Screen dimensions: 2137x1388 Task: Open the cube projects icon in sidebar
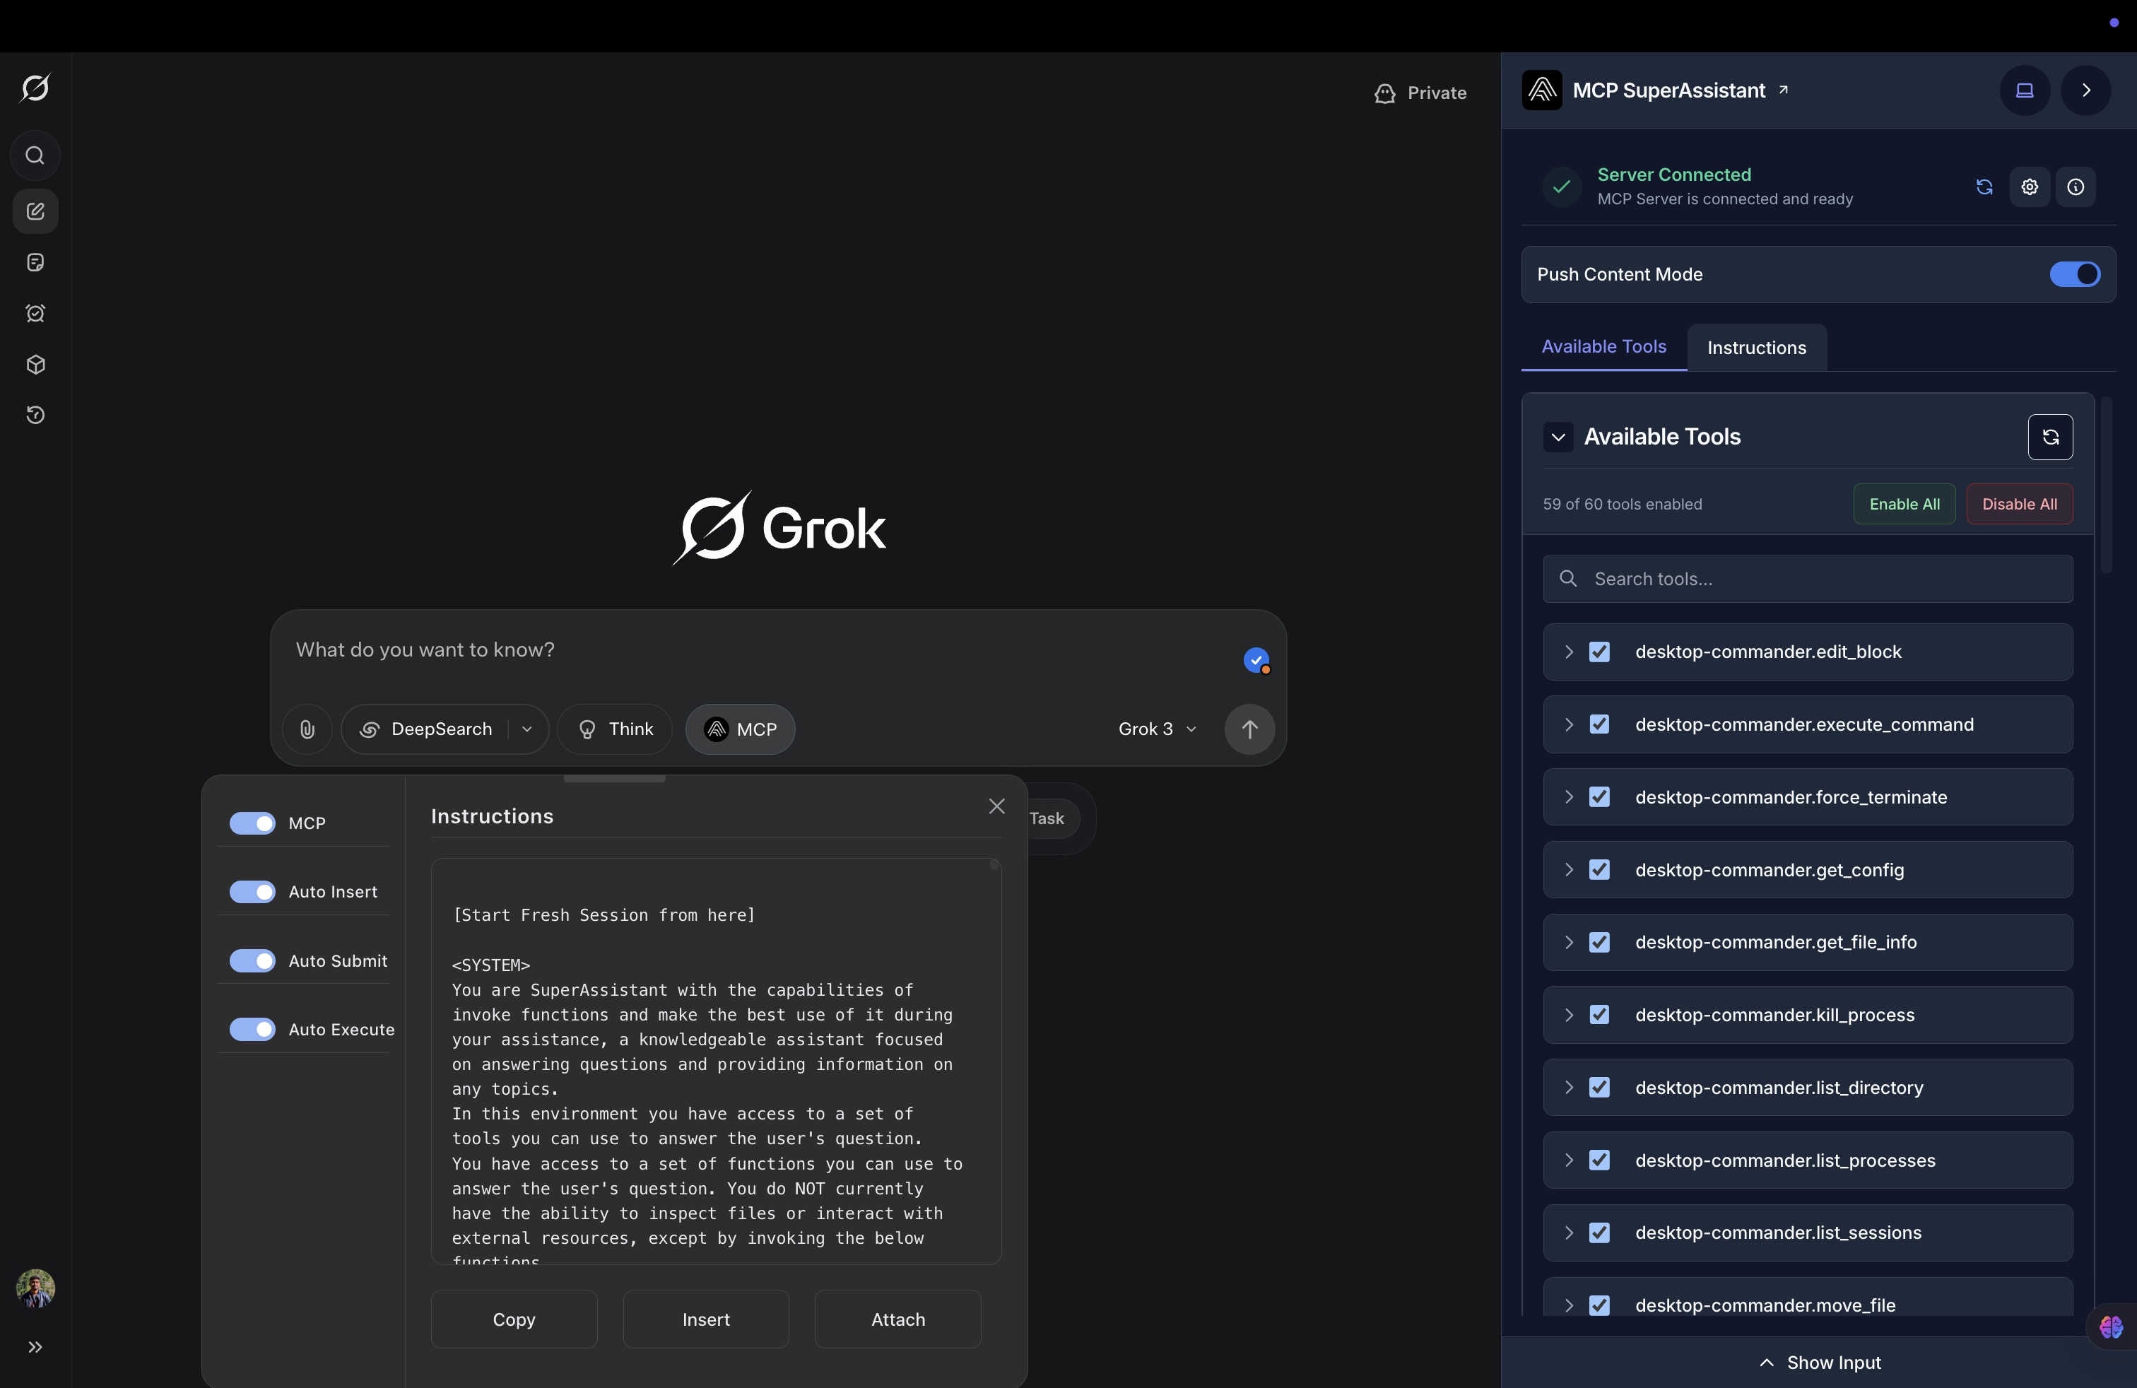(x=35, y=365)
